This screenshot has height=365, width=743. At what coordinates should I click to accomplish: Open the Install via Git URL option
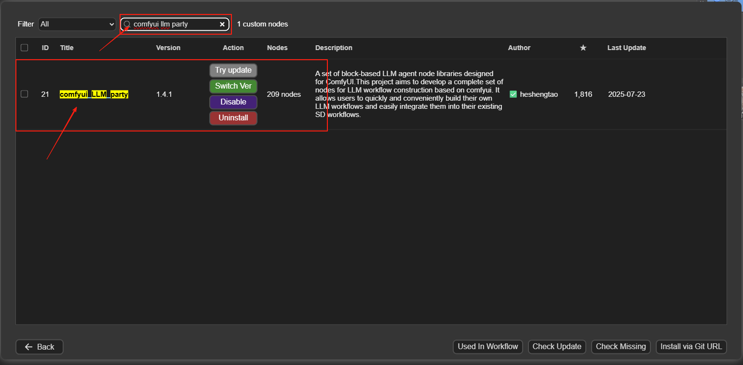tap(691, 347)
